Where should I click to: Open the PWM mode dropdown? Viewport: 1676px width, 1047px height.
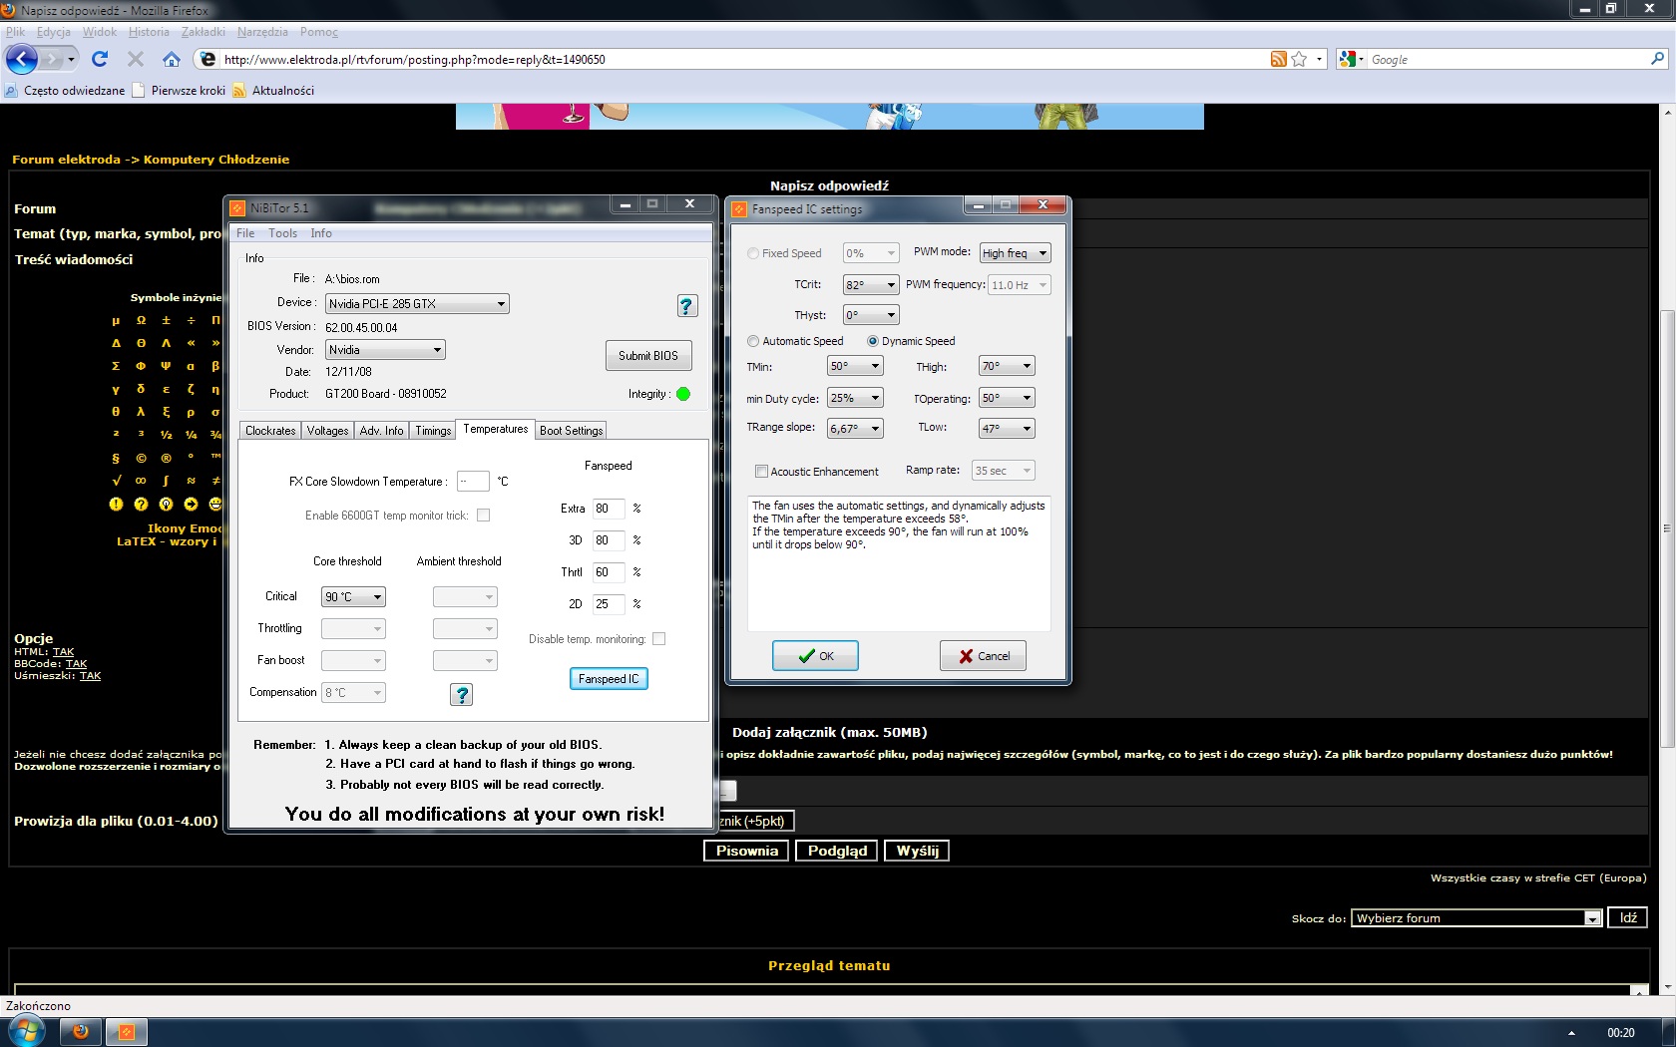(1015, 253)
